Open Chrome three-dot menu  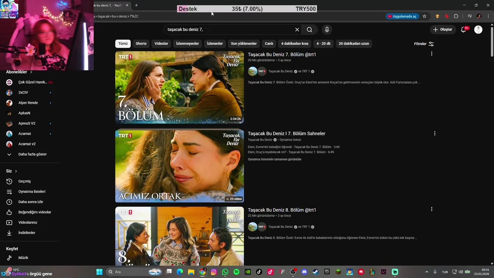tap(487, 16)
